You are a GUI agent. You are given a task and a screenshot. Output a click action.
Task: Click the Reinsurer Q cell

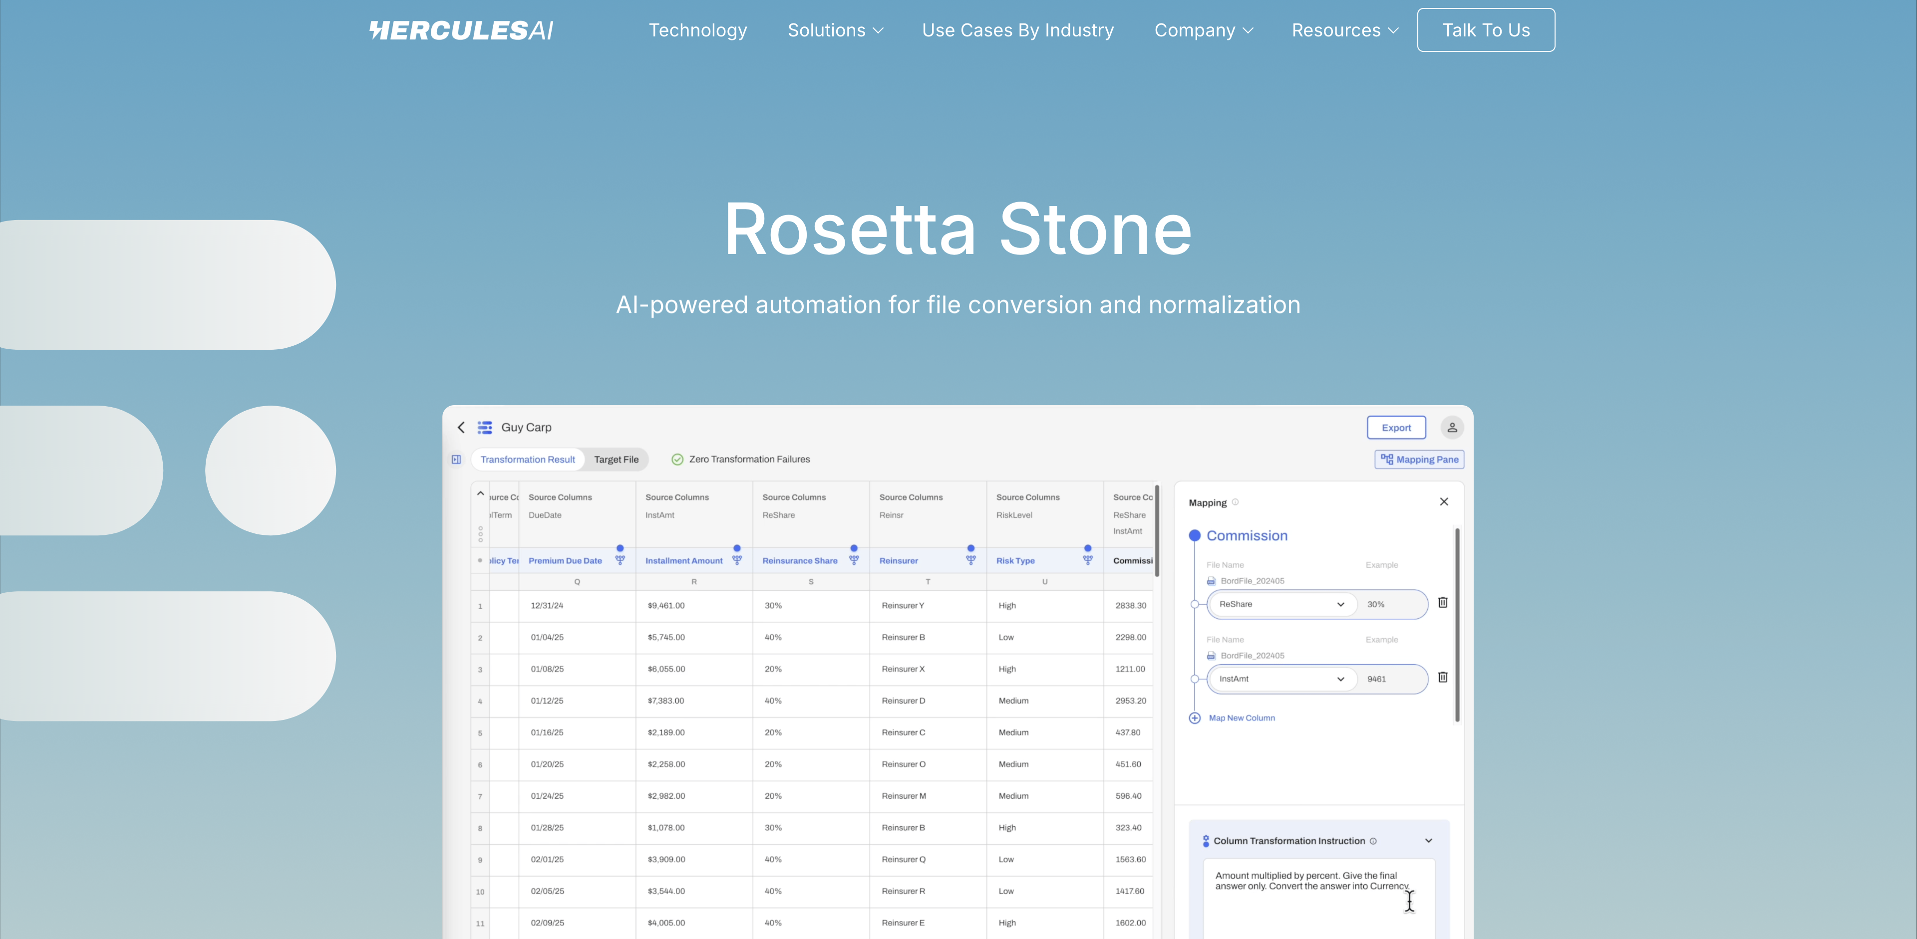(928, 860)
